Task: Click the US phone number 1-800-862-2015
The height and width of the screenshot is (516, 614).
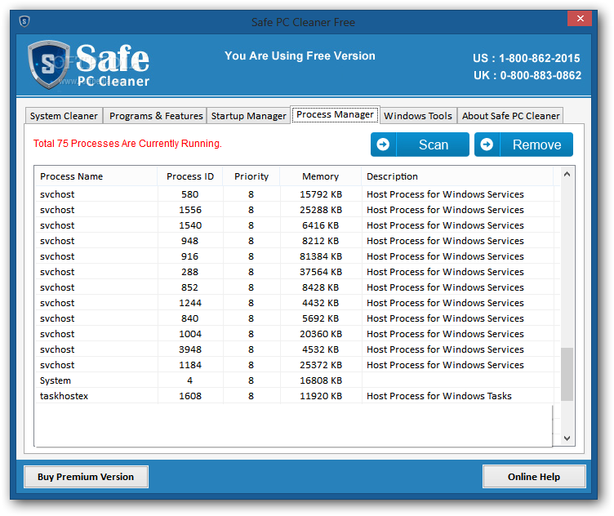Action: 539,58
